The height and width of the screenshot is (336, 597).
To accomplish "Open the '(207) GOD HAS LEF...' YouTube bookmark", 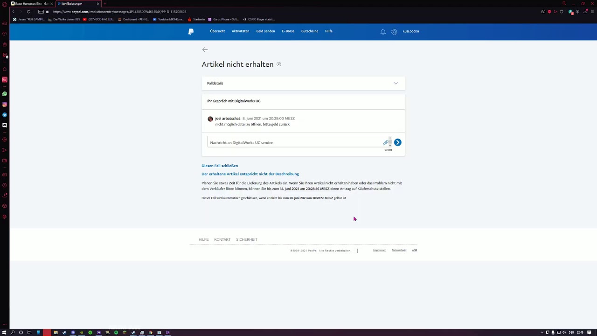I will (x=98, y=20).
